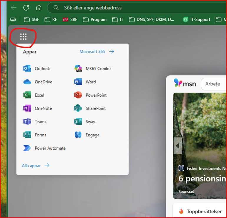
Task: Open the IT bookmarks folder
Action: click(118, 19)
